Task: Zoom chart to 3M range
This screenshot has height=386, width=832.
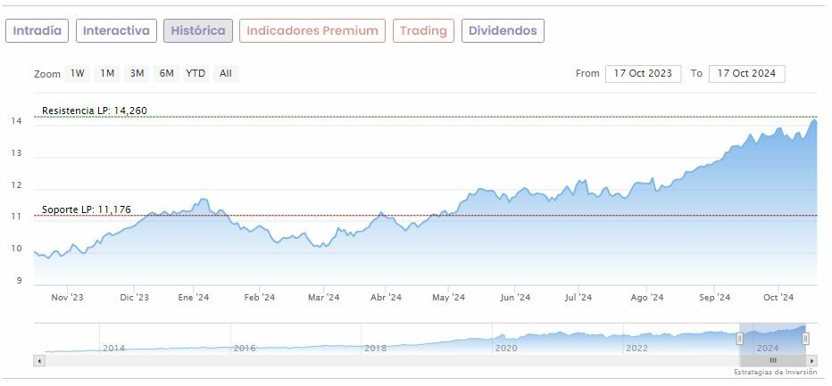Action: [x=137, y=74]
